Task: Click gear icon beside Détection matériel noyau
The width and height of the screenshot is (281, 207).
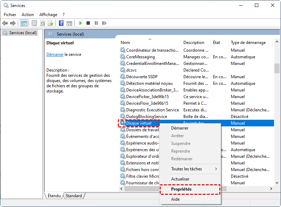Action: click(x=123, y=83)
